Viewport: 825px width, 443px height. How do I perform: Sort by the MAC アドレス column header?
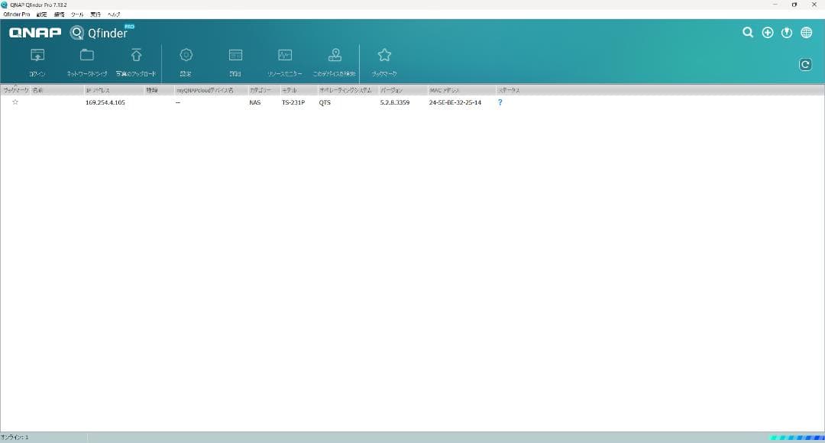(445, 90)
